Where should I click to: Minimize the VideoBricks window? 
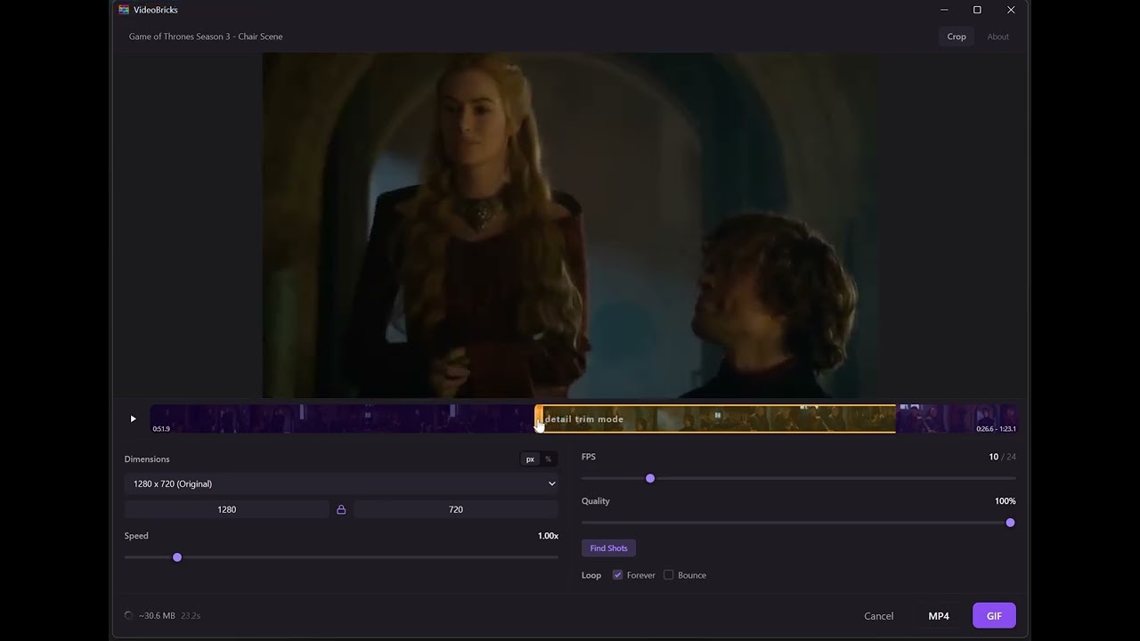click(944, 10)
